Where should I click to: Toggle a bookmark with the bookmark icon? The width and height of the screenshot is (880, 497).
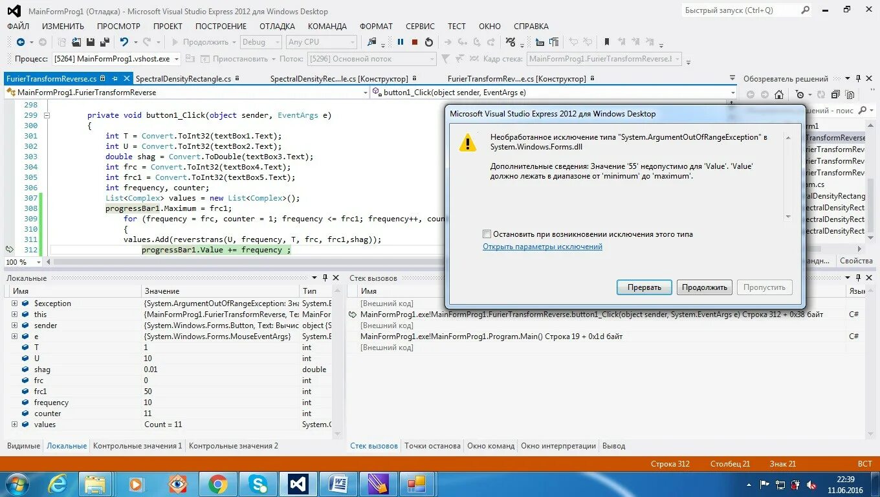(607, 42)
